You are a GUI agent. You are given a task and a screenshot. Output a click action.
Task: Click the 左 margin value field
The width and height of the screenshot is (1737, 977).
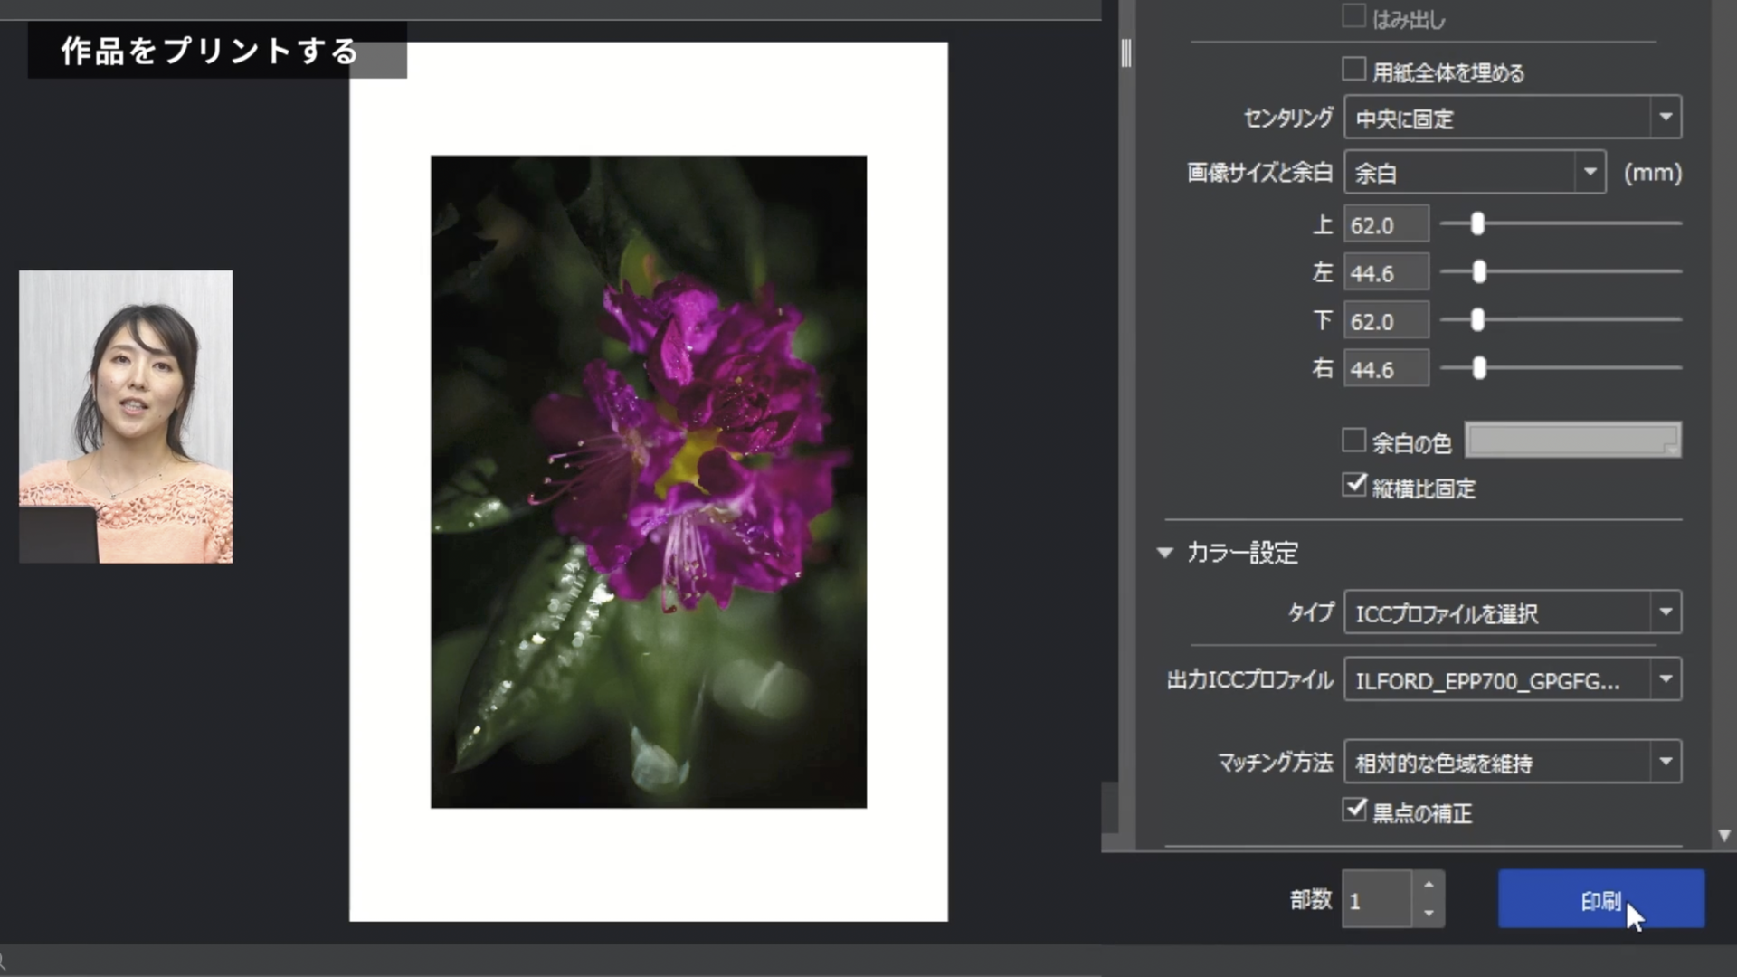[x=1385, y=272]
